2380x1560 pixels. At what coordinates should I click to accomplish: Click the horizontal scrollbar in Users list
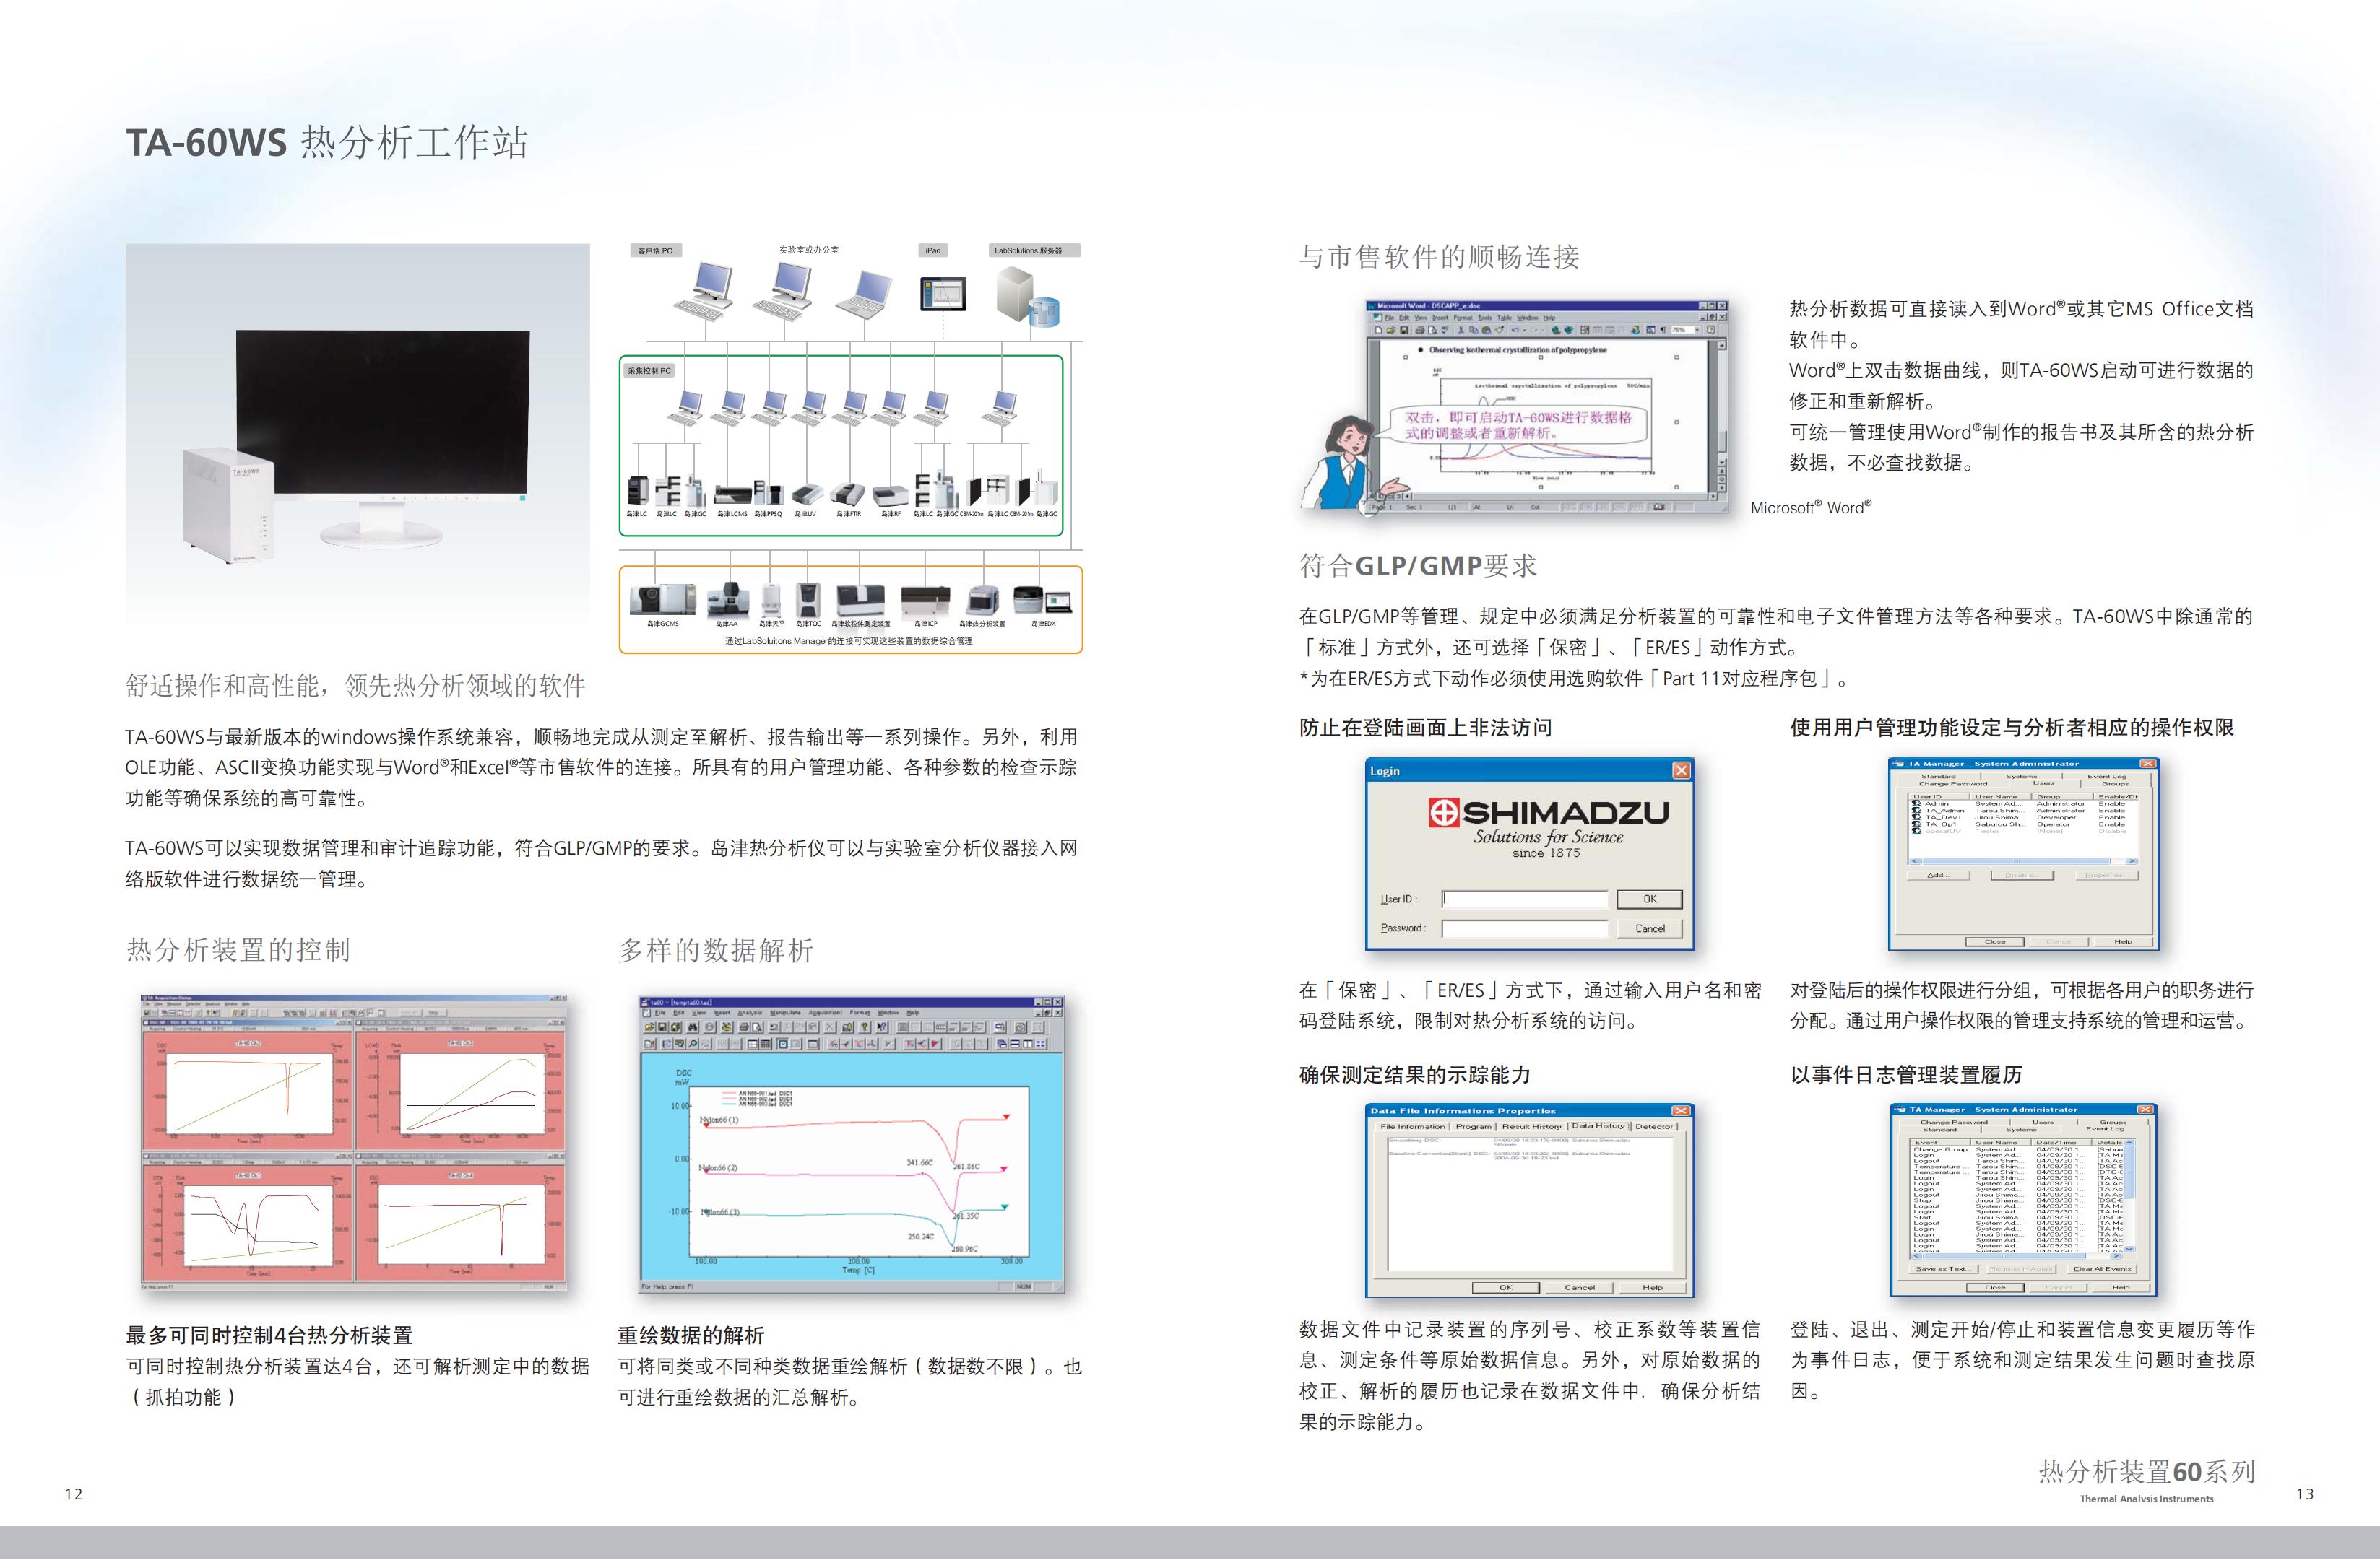2015,861
